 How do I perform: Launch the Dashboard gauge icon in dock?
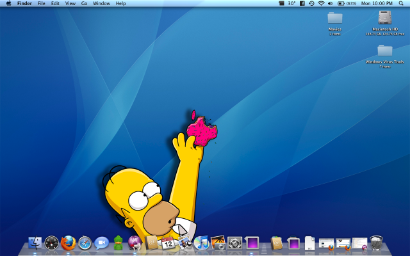51,243
